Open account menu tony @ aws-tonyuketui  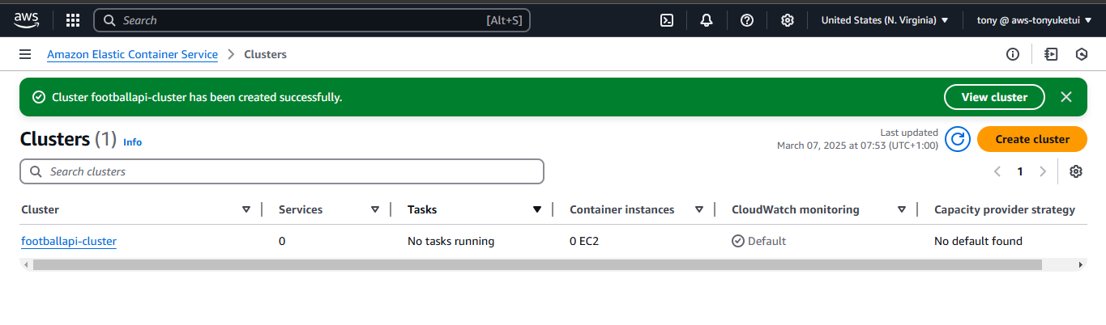(1035, 20)
